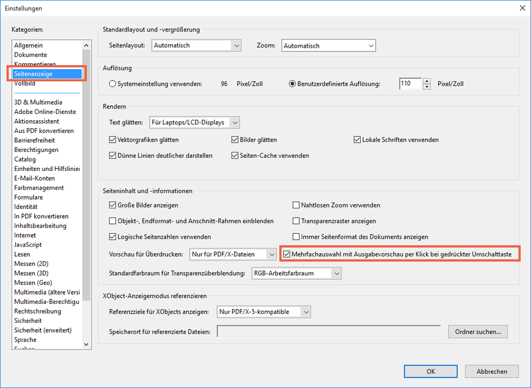Screen dimensions: 531x388
Task: Click the Abbrechen button
Action: [x=492, y=371]
